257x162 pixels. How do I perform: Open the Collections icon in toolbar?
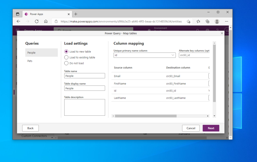pyautogui.click(x=208, y=21)
